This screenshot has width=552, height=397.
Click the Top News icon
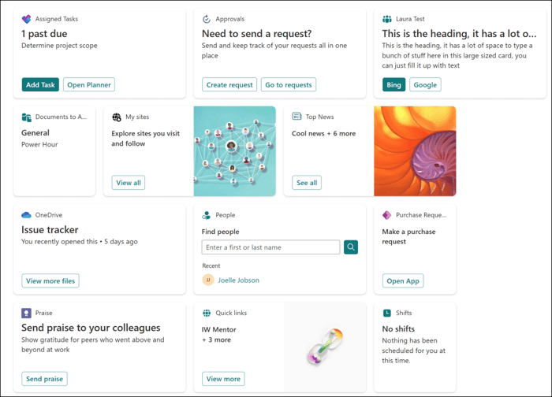coord(297,117)
